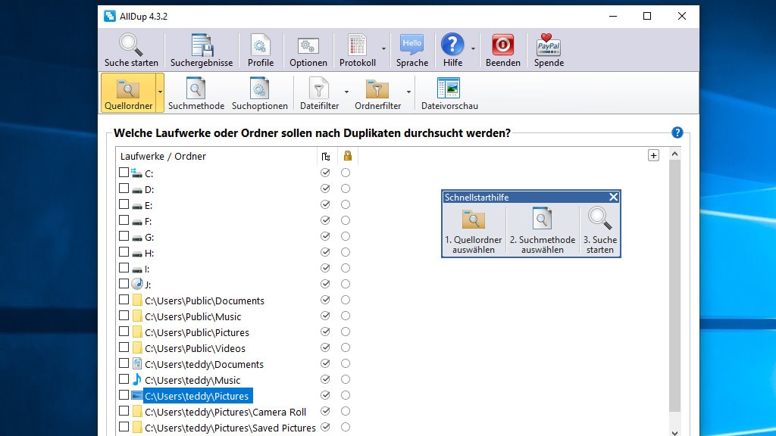
Task: Click Beenden to exit AllDup
Action: 502,48
